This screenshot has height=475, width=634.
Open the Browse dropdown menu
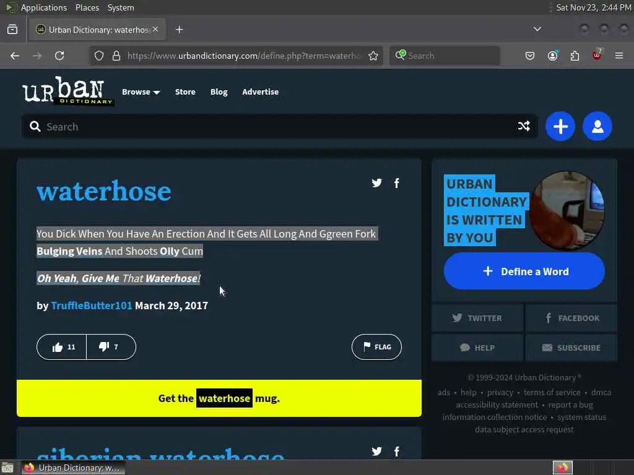click(141, 92)
